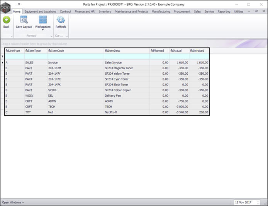Sort by fldItemDesc column header

pyautogui.click(x=127, y=50)
